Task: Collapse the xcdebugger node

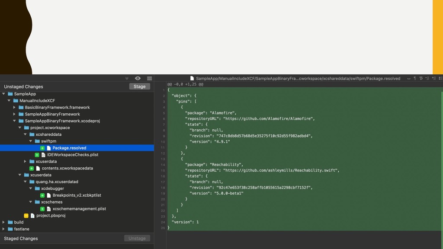Action: 31,188
